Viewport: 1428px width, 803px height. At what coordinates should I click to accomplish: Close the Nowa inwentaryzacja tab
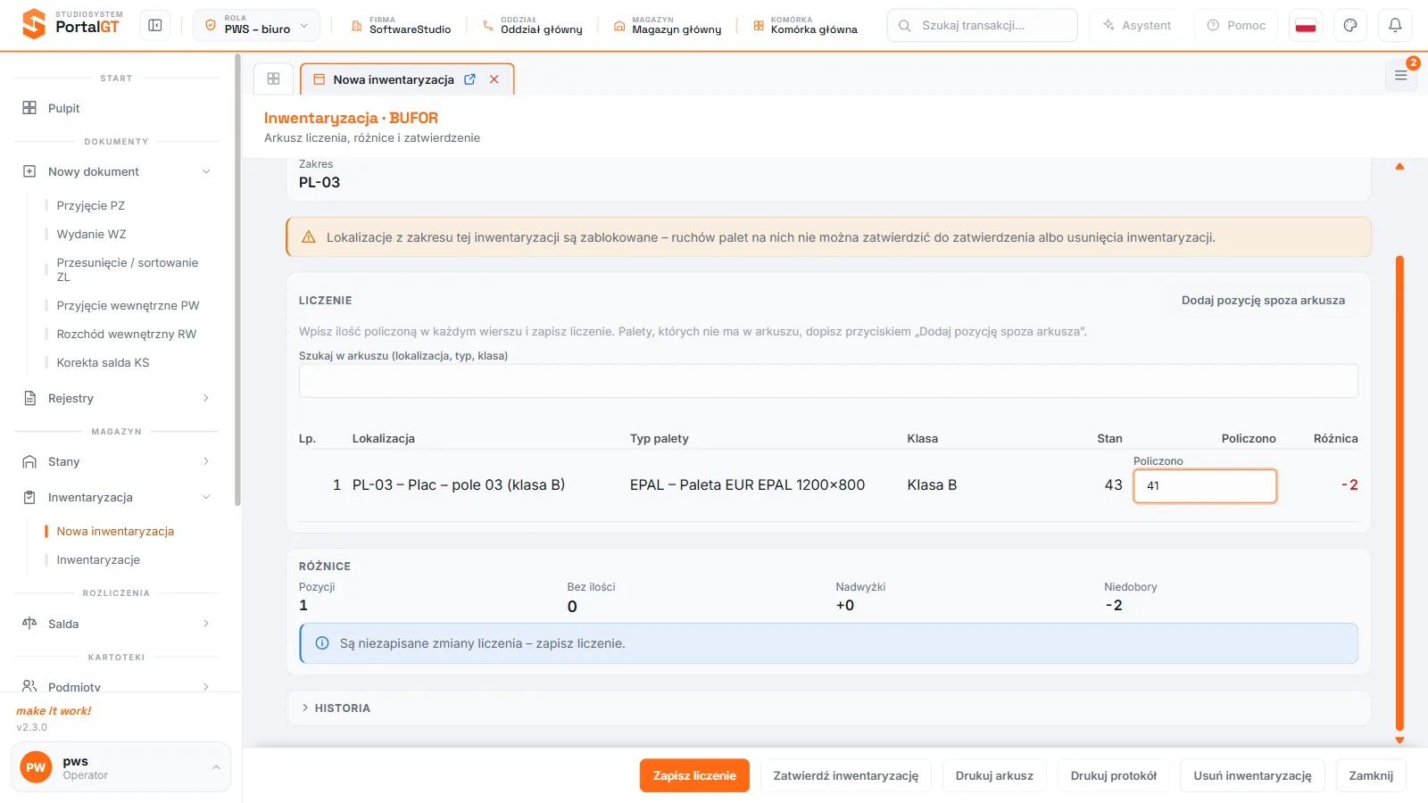click(x=494, y=79)
